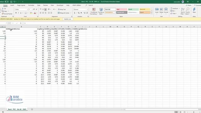Image resolution: width=201 pixels, height=113 pixels.
Task: Toggle underline formatting
Action: coord(21,13)
